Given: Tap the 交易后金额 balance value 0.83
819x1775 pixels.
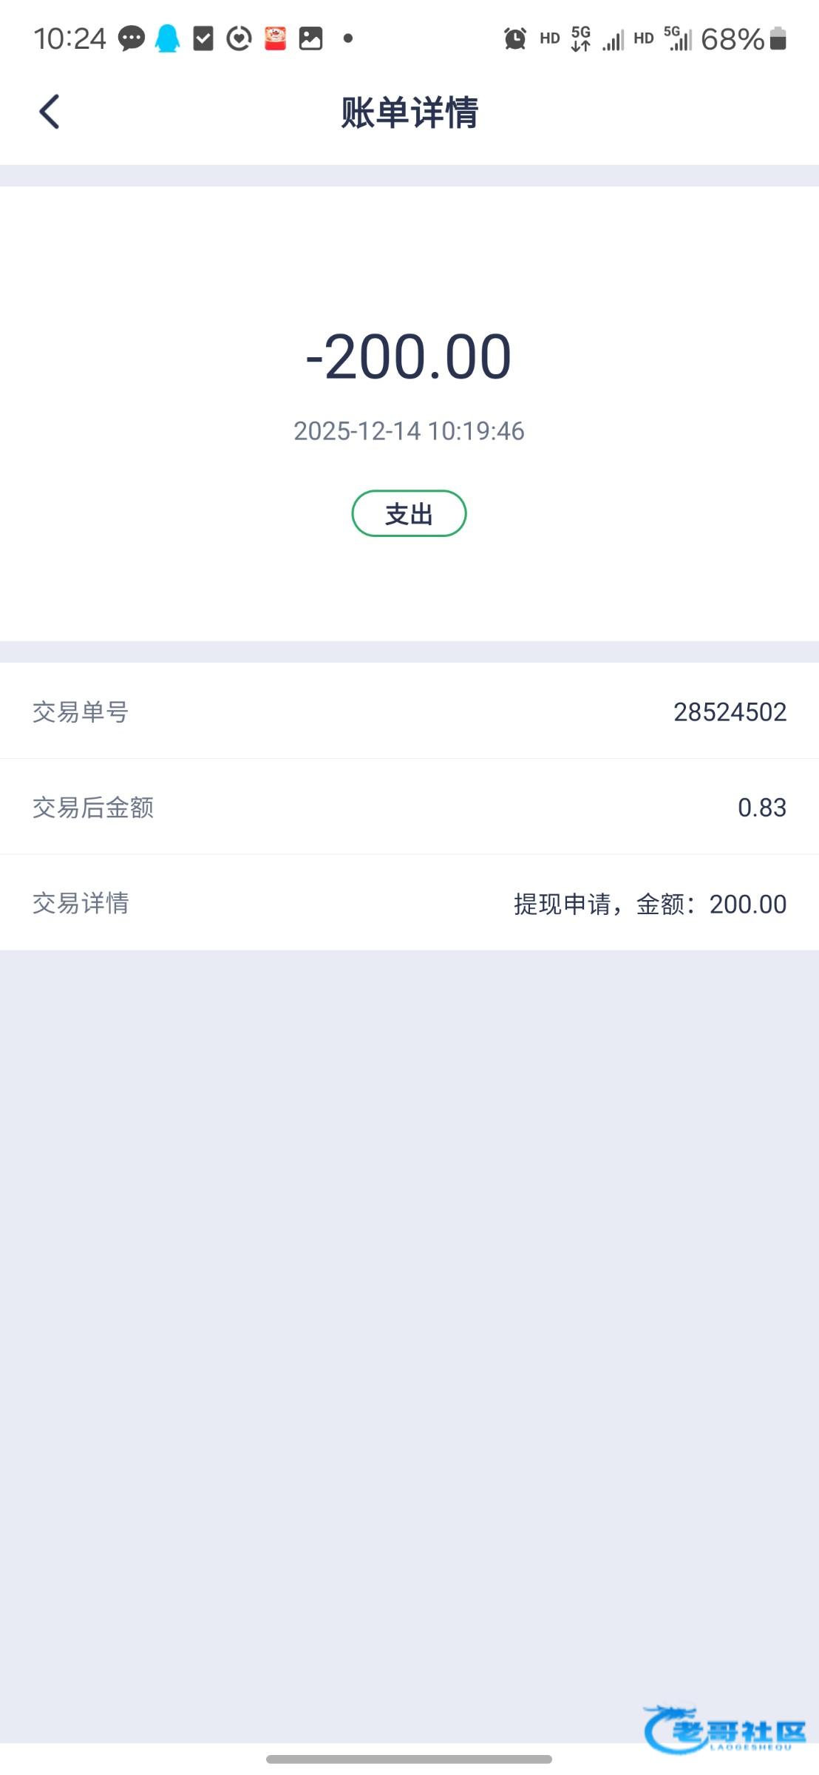Looking at the screenshot, I should tap(761, 807).
